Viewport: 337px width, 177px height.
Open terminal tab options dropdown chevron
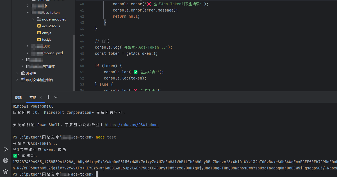point(56,97)
